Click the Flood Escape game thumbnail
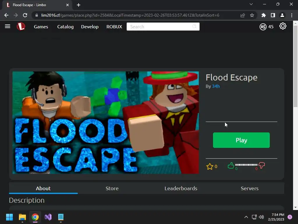 click(x=106, y=123)
